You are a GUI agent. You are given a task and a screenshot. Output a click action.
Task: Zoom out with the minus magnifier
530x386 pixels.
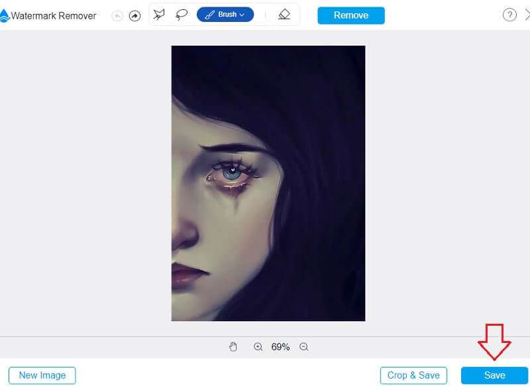[x=304, y=346]
